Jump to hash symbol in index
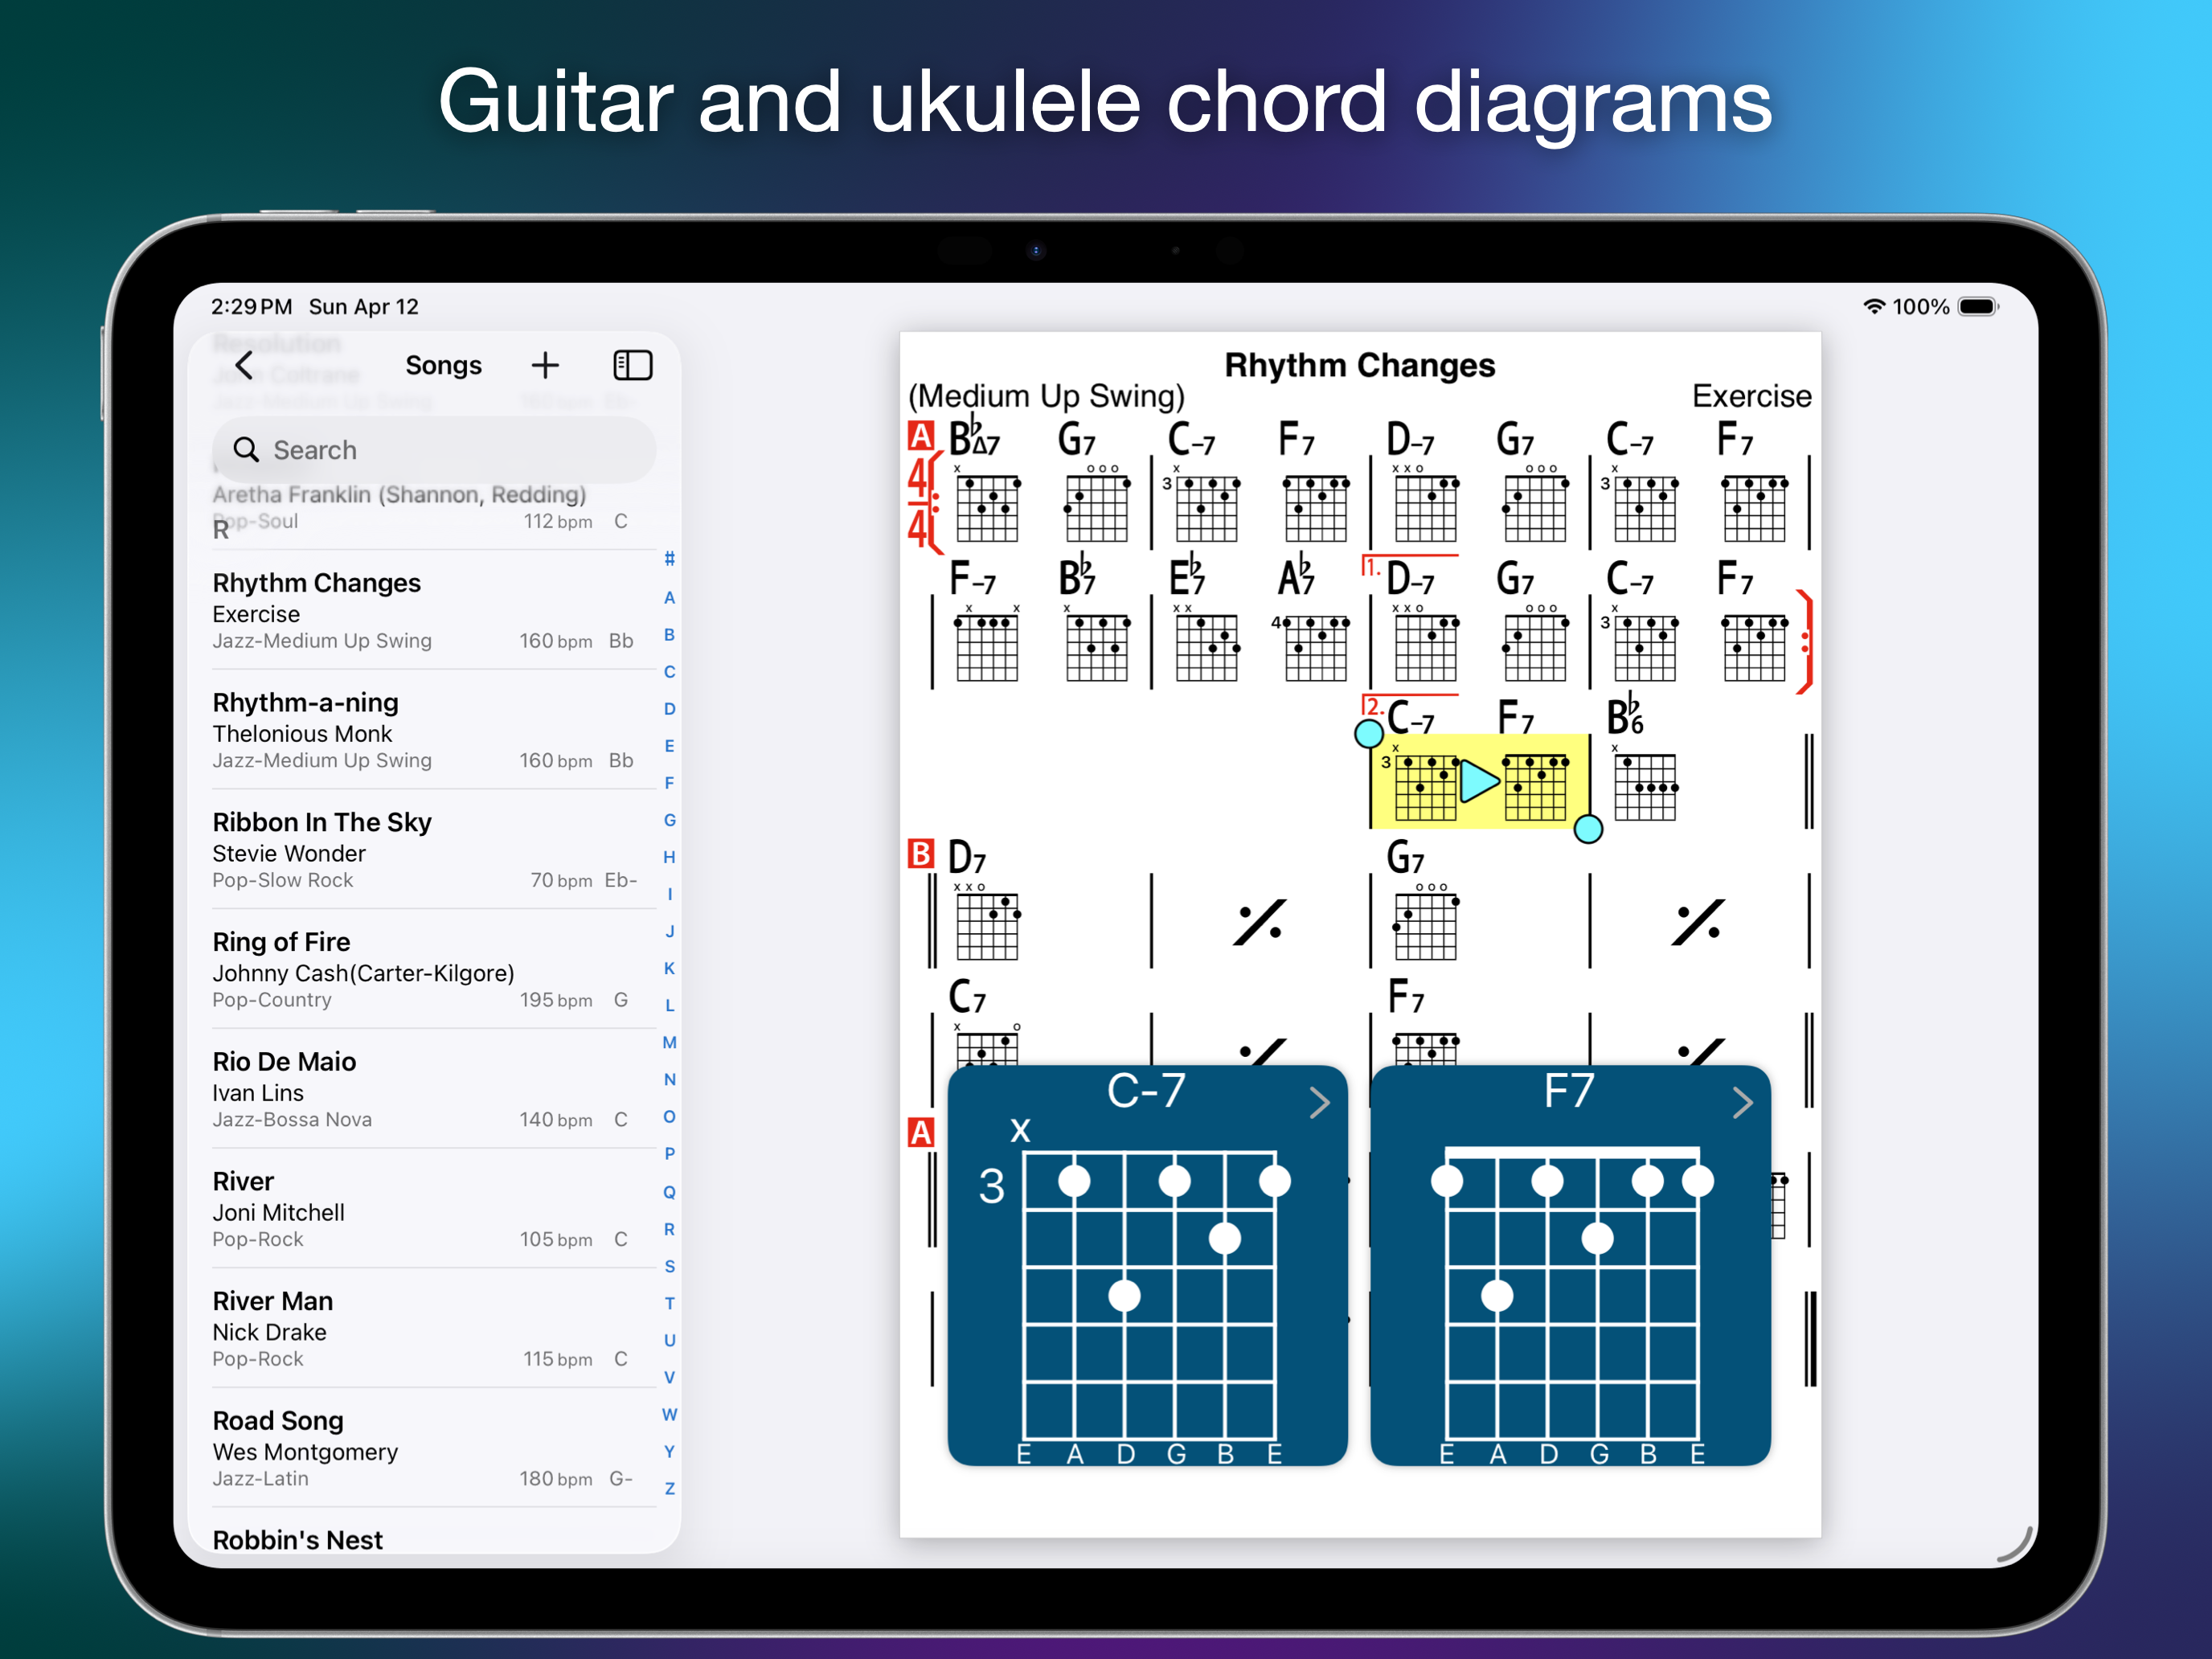Viewport: 2212px width, 1659px height. pyautogui.click(x=669, y=559)
